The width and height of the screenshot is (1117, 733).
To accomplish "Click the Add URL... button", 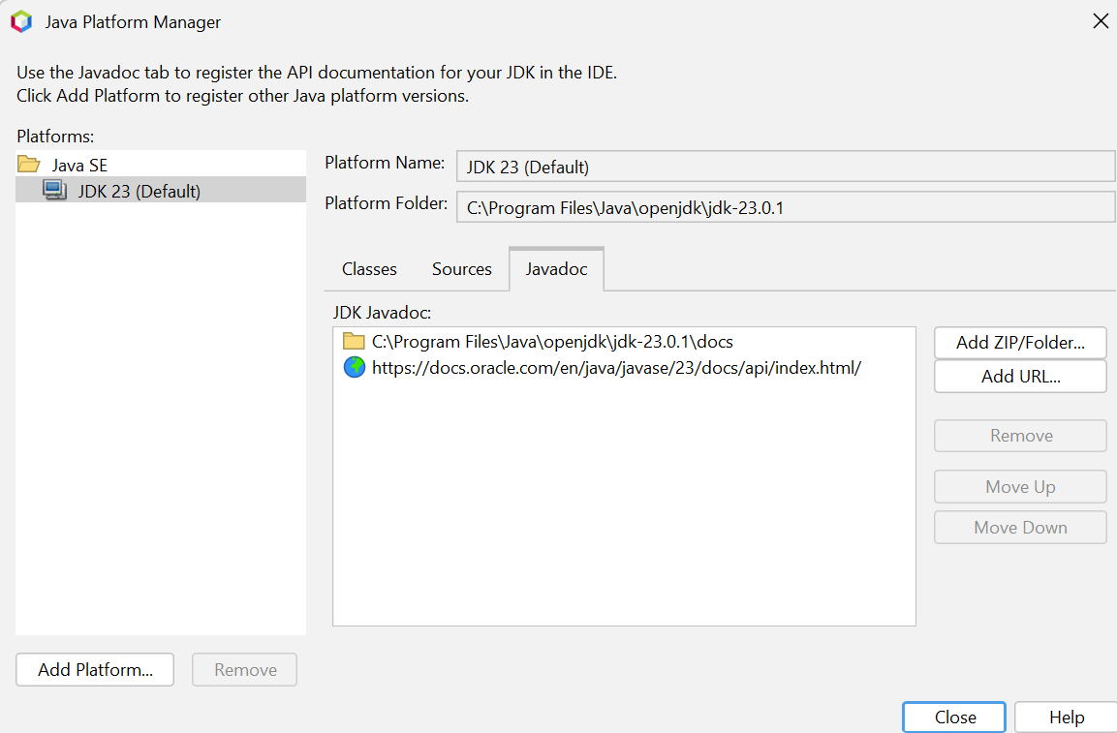I will point(1020,377).
